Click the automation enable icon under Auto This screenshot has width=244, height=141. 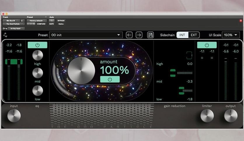(x=51, y=21)
